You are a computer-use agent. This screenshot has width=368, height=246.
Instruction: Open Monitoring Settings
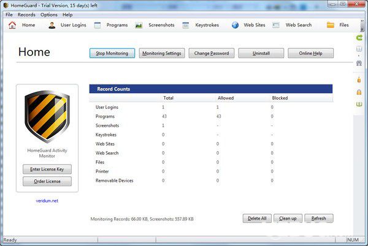coord(162,53)
